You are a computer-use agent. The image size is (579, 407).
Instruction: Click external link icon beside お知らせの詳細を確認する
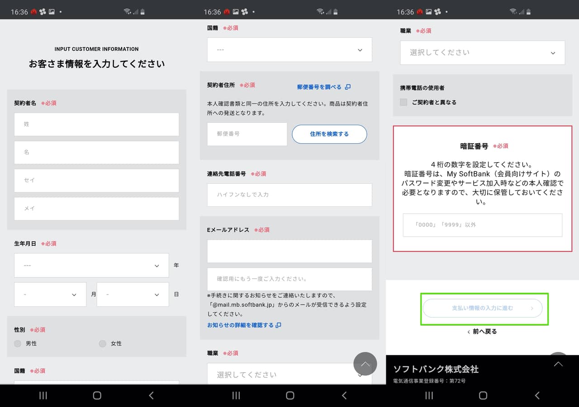pos(278,325)
